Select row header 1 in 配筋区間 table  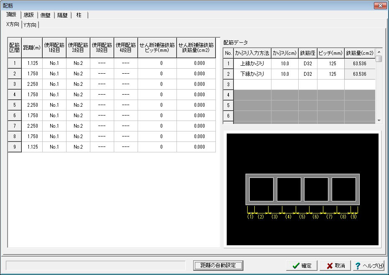[x=15, y=63]
